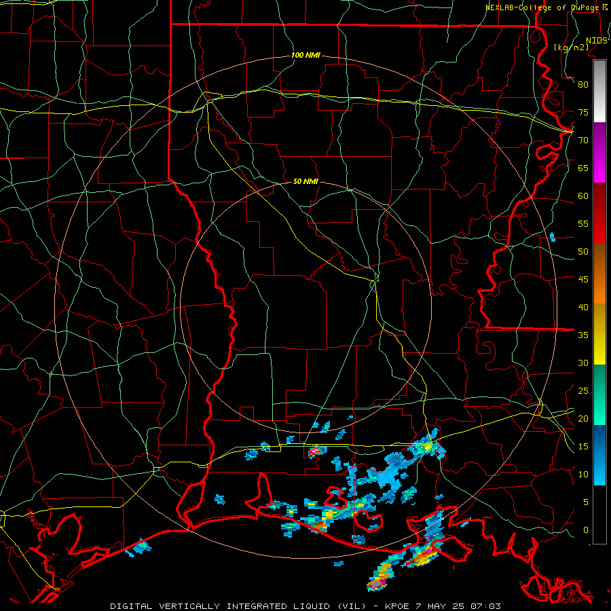This screenshot has height=611, width=611.
Task: Click the 45 value on the VIL scale
Action: [583, 280]
